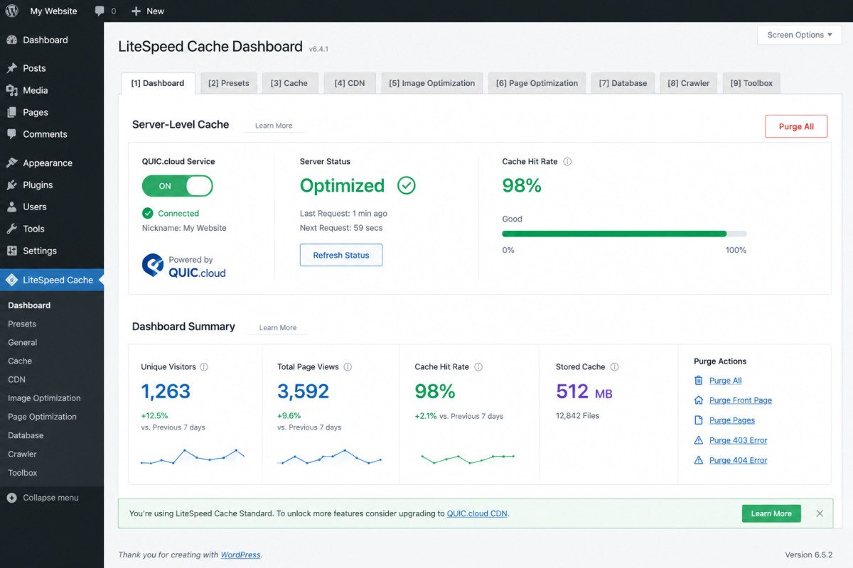Image resolution: width=853 pixels, height=568 pixels.
Task: Click the summary Cache Hit Rate info icon
Action: point(478,367)
